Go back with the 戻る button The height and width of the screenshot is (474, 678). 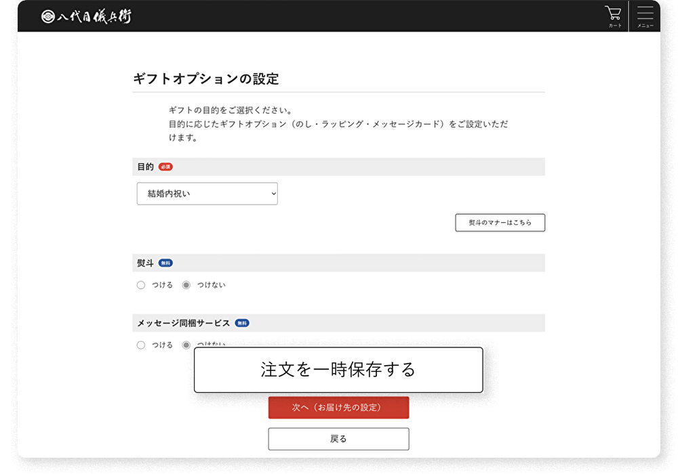[338, 439]
